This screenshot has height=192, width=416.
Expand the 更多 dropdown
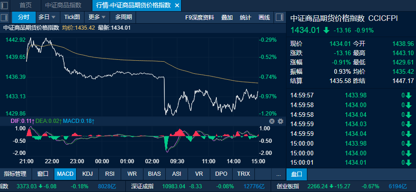pos(97,17)
